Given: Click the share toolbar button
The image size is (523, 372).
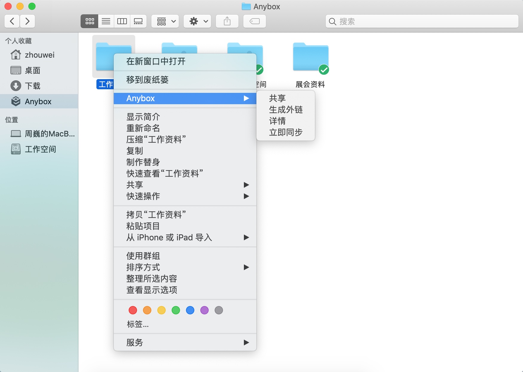Looking at the screenshot, I should pos(227,21).
